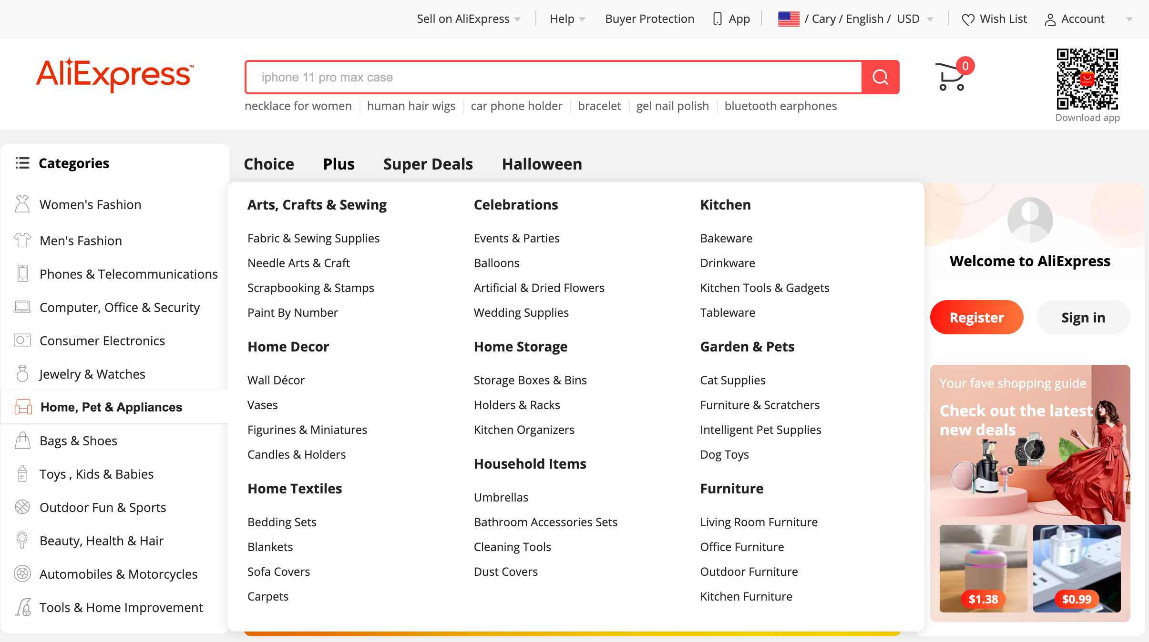This screenshot has width=1149, height=642.
Task: Click the Sign in button
Action: (1083, 317)
